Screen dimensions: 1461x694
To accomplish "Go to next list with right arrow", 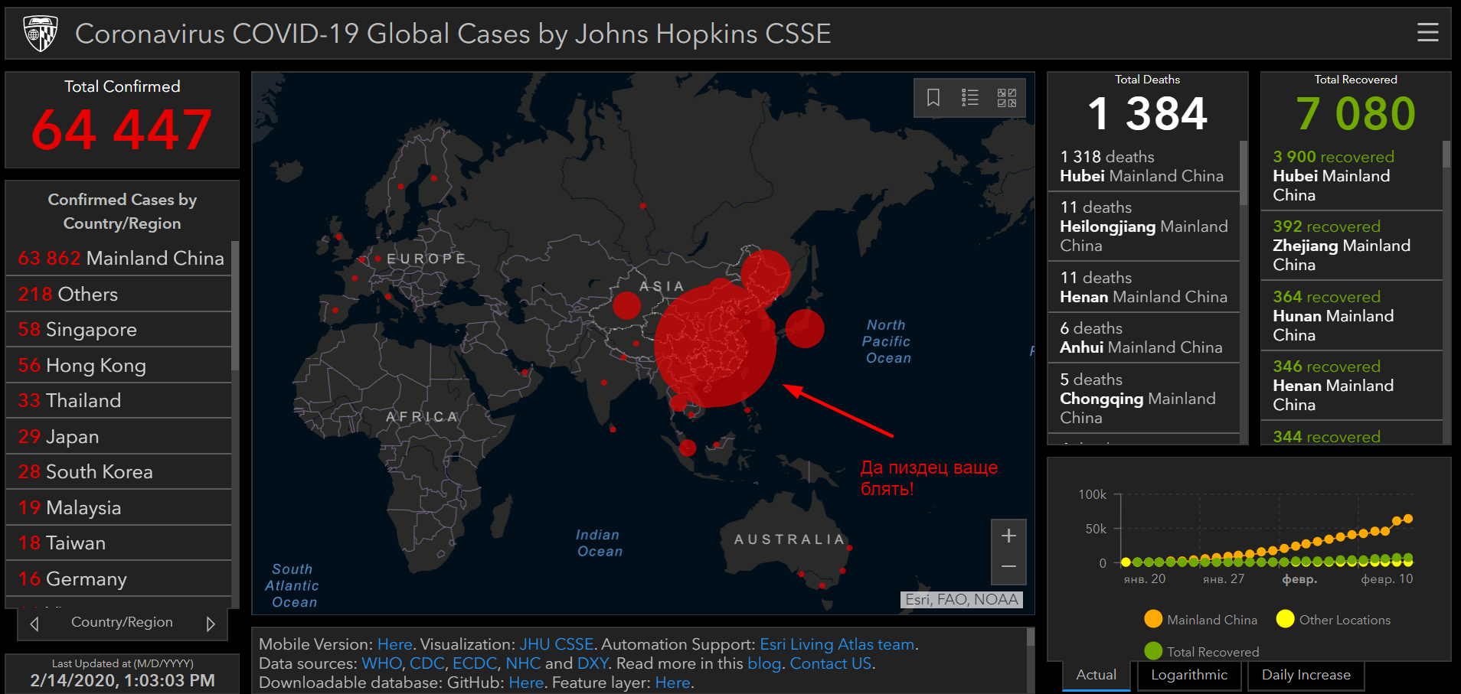I will (211, 624).
